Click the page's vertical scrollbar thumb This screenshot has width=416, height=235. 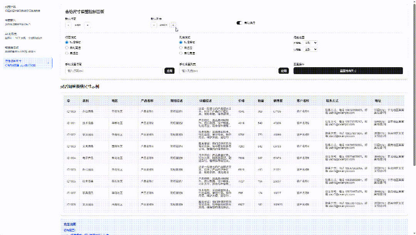tap(414, 85)
